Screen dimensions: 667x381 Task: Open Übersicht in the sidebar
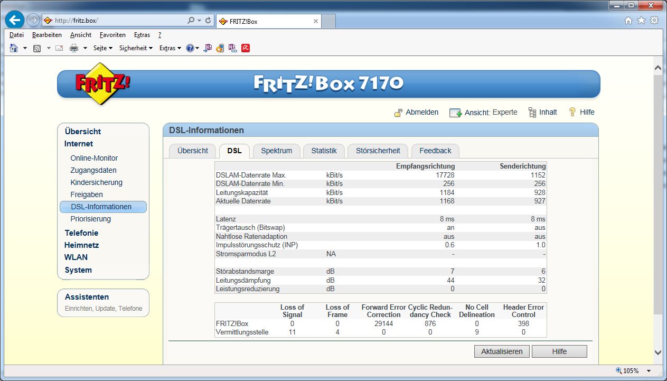[83, 132]
